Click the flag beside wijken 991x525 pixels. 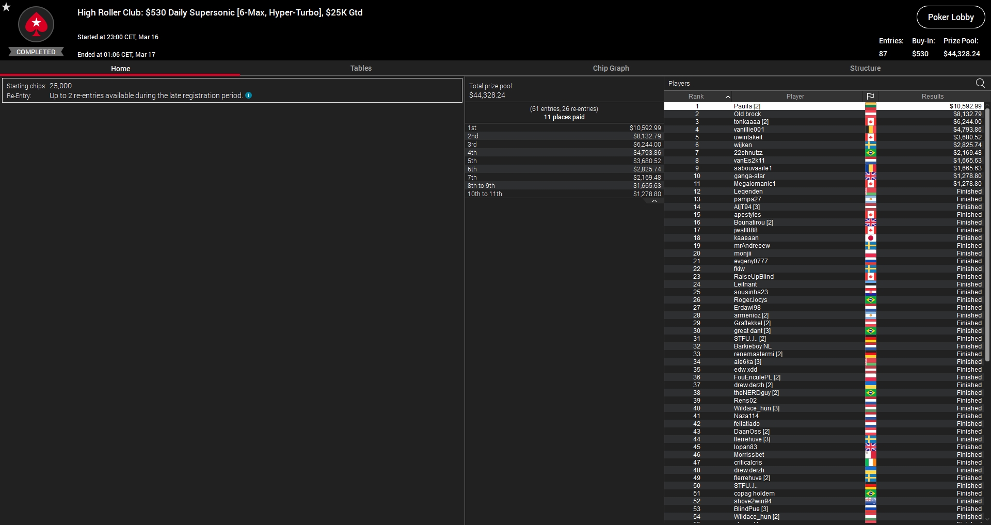[871, 145]
